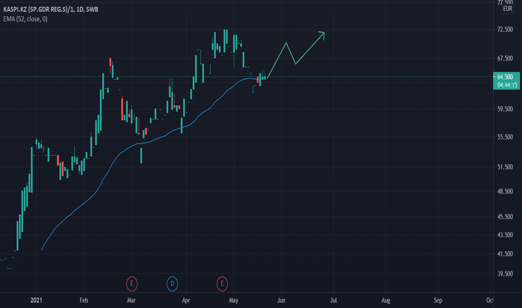Click the Feb label on time axis
Viewport: 522px width, 308px height.
point(84,300)
